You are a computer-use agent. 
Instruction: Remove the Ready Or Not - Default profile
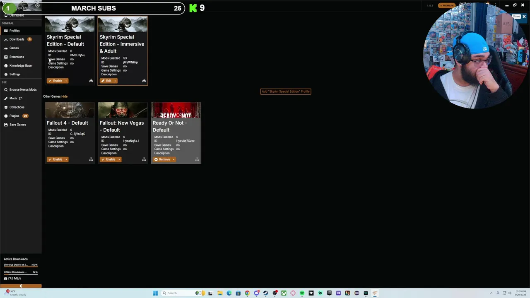click(162, 159)
